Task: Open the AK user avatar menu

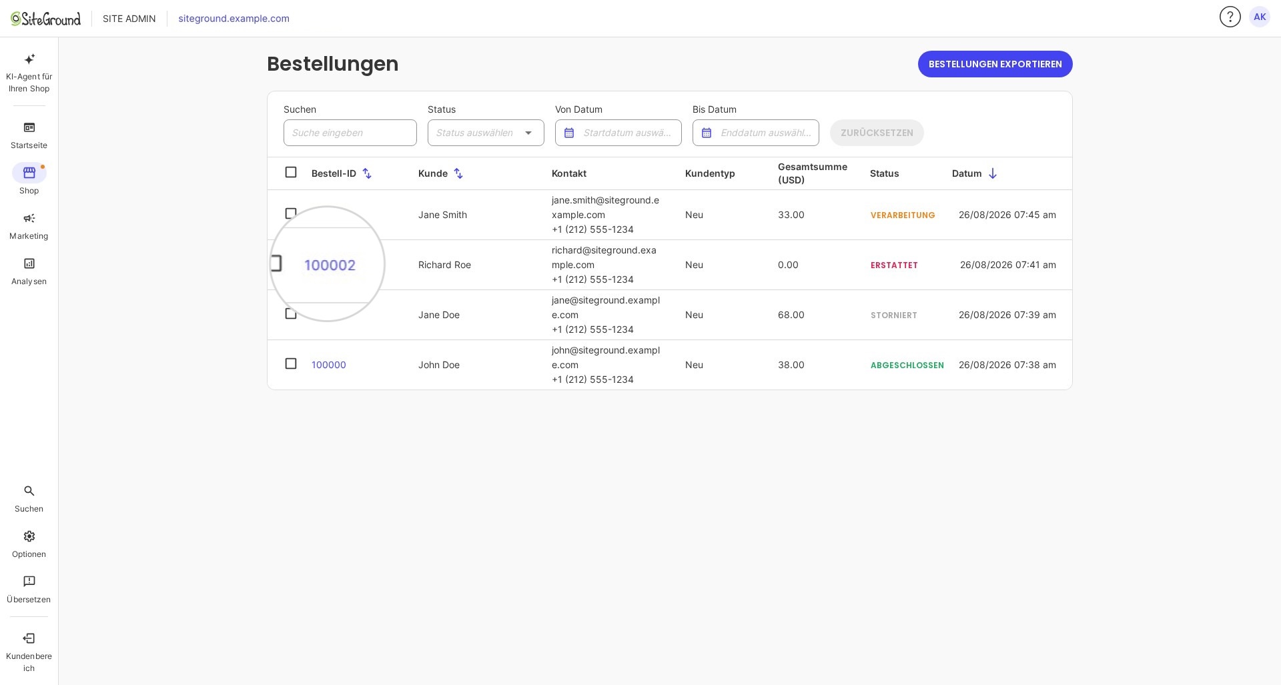Action: (1260, 17)
